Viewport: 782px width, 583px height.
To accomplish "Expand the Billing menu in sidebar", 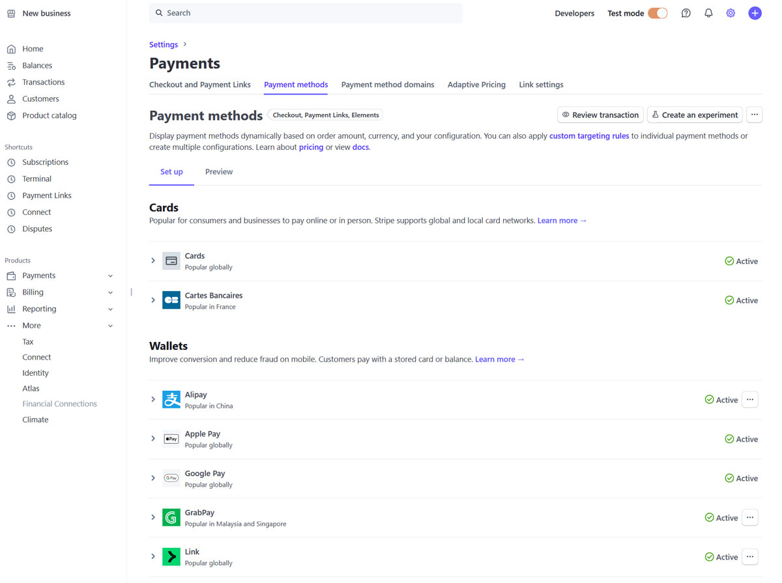I will 110,292.
